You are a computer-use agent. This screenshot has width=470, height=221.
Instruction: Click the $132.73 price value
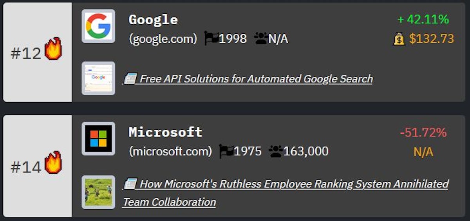click(x=431, y=39)
